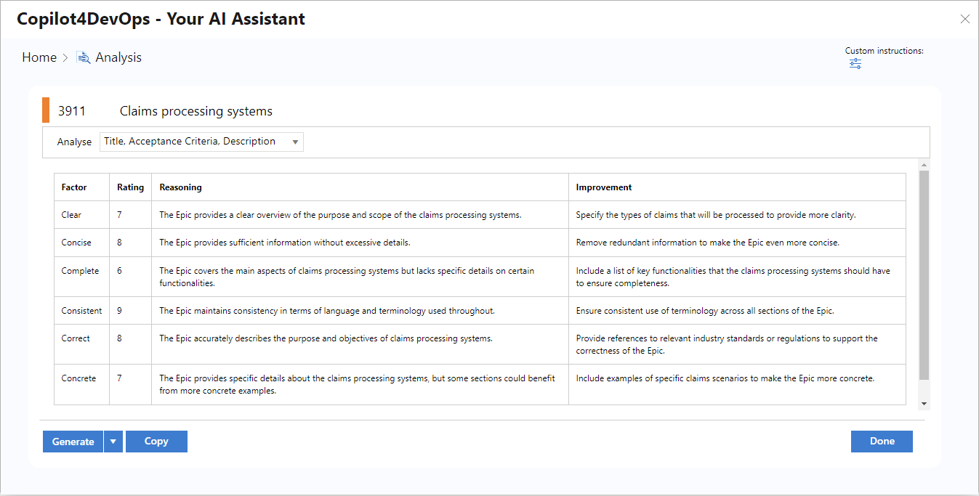
Task: Click the Analysis icon in the breadcrumb
Action: coord(84,57)
